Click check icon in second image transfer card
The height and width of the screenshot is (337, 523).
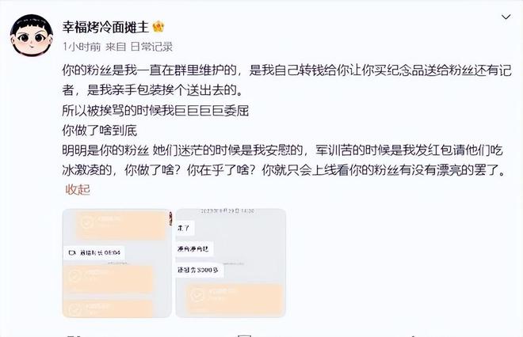tap(197, 295)
